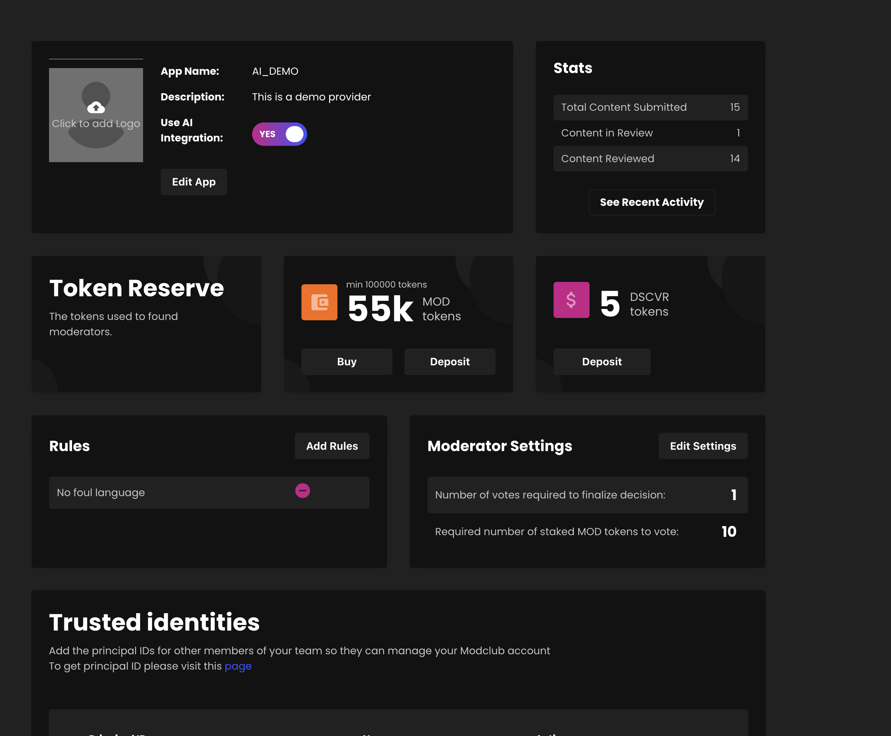Screen dimensions: 891x736
Task: Click the cloud upload logo icon
Action: [96, 108]
